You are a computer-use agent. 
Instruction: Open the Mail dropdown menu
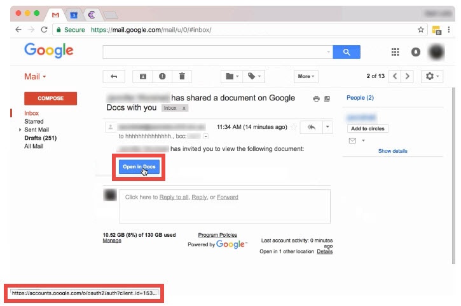(35, 77)
